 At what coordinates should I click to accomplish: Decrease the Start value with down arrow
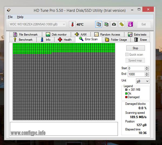tap(147, 69)
